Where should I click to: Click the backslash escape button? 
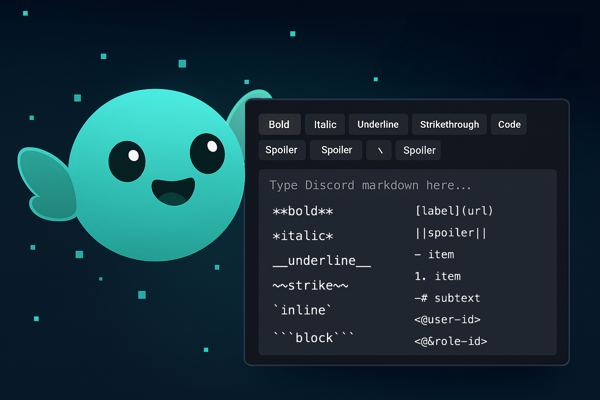(379, 150)
